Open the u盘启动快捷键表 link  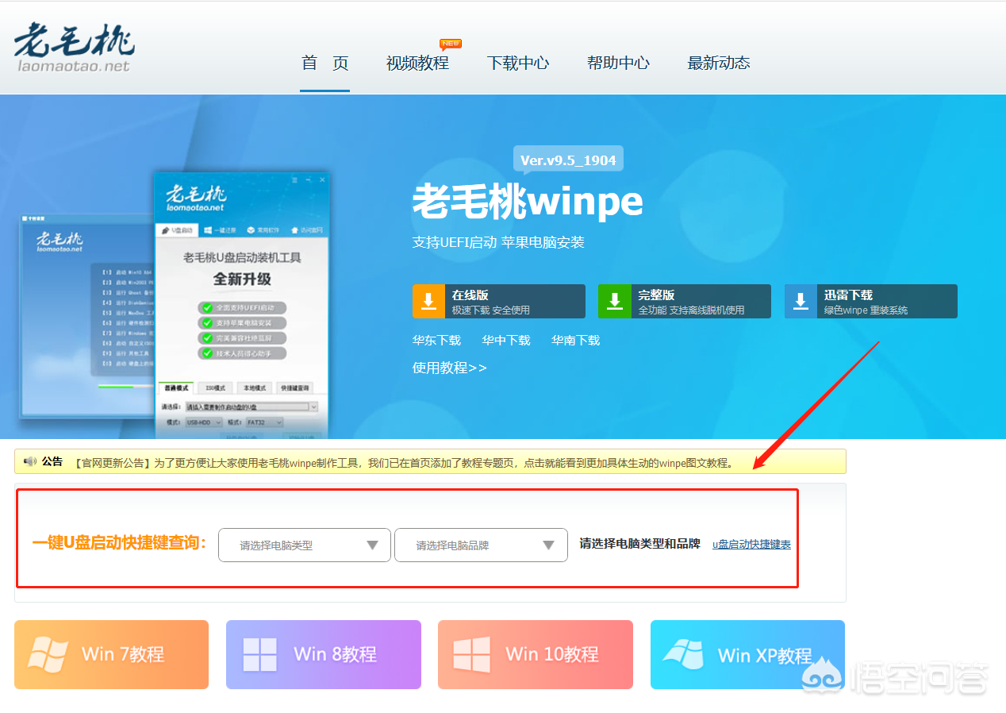tap(751, 545)
